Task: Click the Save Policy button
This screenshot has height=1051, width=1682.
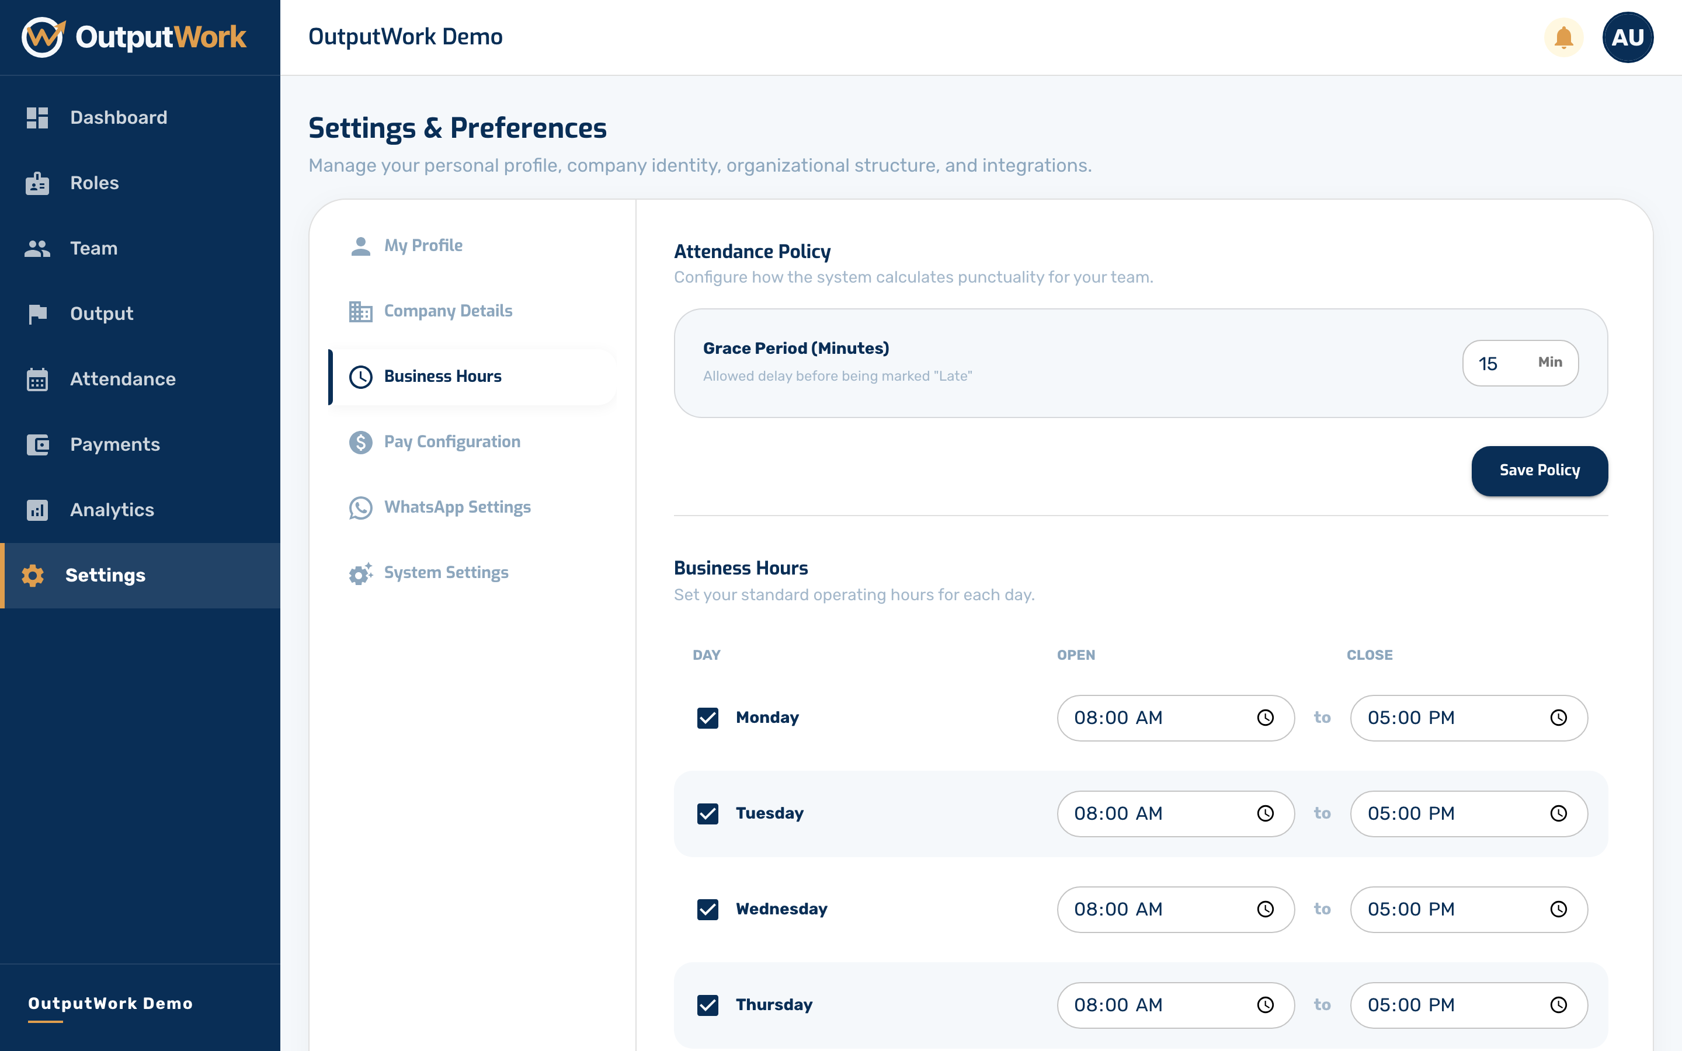Action: pos(1539,471)
